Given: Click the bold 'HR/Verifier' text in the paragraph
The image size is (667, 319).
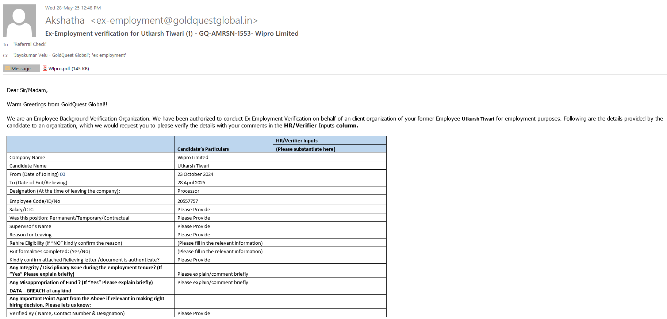Looking at the screenshot, I should pos(300,126).
